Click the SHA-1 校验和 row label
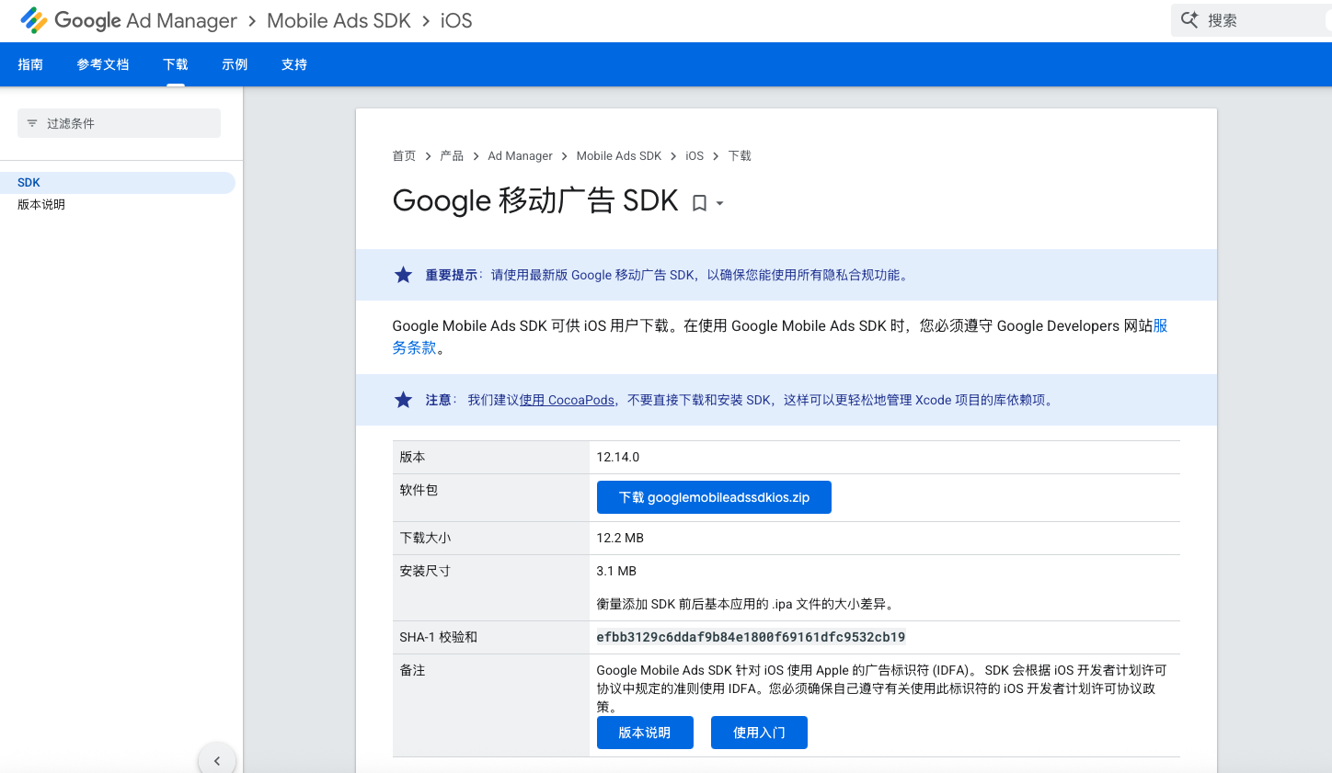1332x773 pixels. click(x=438, y=637)
